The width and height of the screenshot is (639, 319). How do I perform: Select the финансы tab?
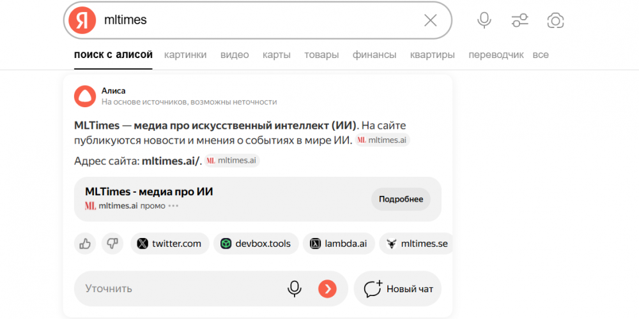pos(374,55)
